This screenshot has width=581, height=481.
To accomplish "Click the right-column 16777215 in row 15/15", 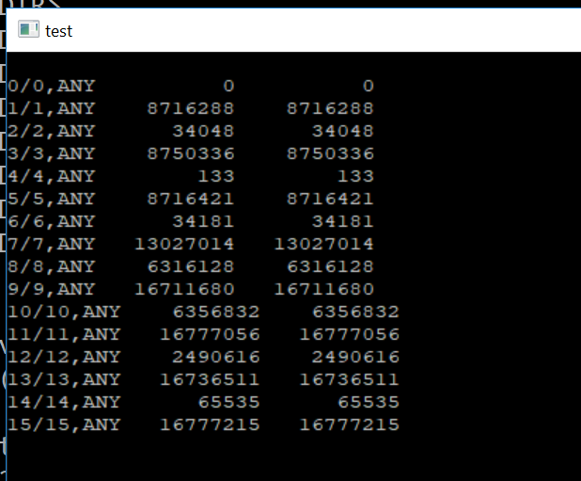I will click(x=350, y=425).
